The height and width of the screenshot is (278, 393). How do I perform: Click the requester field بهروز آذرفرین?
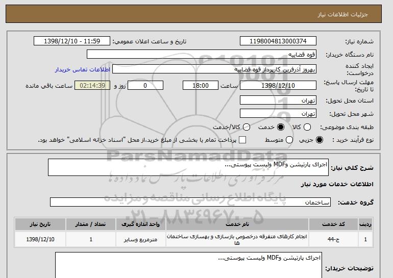click(x=214, y=69)
